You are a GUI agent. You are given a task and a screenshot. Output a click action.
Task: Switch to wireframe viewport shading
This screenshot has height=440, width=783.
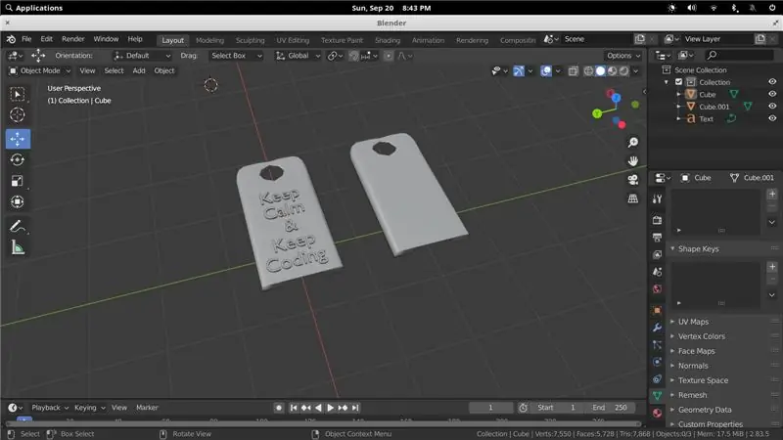(589, 70)
